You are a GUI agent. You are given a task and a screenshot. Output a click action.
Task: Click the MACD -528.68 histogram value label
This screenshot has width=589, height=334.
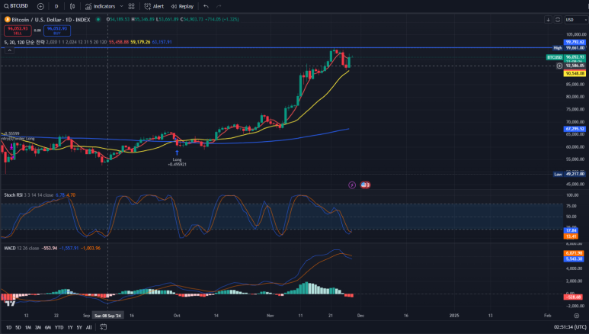tap(573, 297)
